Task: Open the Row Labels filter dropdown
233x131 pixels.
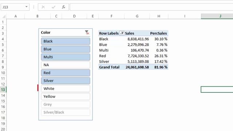Action: 122,33
